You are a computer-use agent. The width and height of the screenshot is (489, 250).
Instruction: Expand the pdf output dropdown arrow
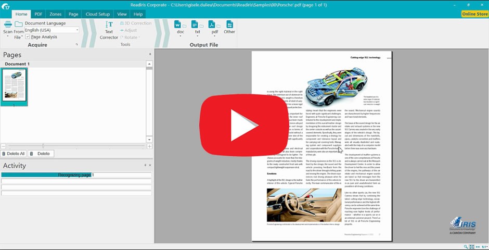point(214,36)
